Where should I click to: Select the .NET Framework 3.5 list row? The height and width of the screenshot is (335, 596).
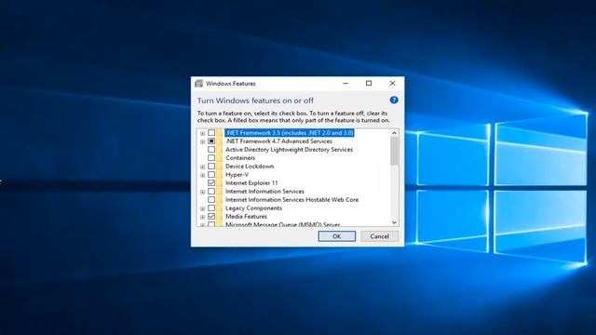(290, 133)
